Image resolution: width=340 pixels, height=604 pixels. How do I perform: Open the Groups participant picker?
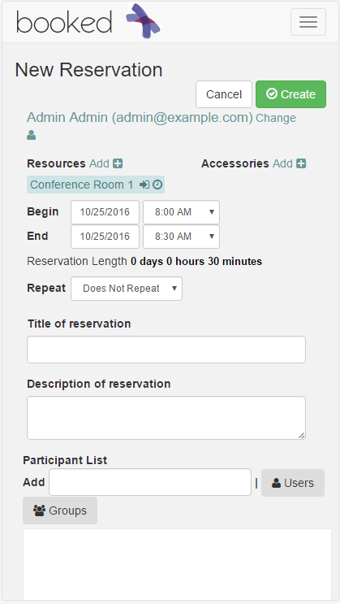60,511
